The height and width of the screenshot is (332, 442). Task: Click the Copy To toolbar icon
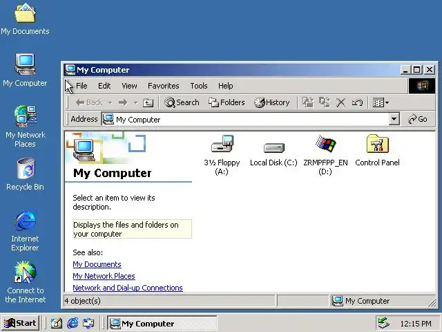click(x=325, y=102)
